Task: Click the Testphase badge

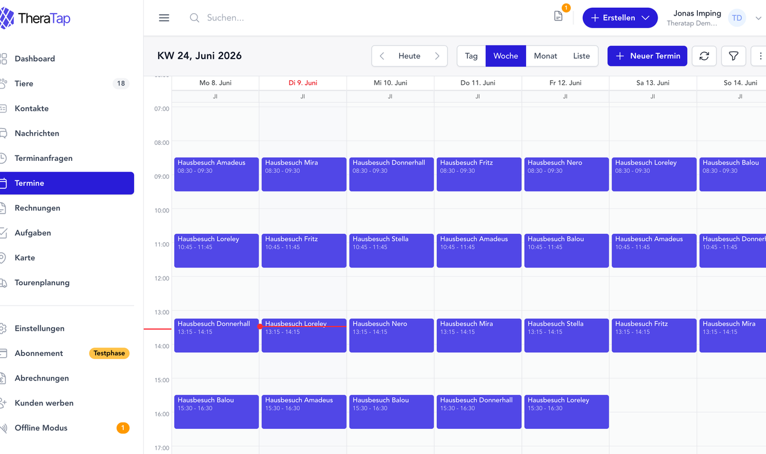Action: (x=109, y=354)
